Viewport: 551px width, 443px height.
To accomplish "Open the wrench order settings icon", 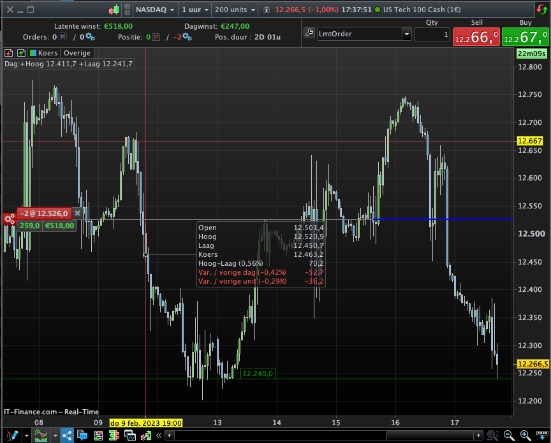I will pyautogui.click(x=309, y=33).
